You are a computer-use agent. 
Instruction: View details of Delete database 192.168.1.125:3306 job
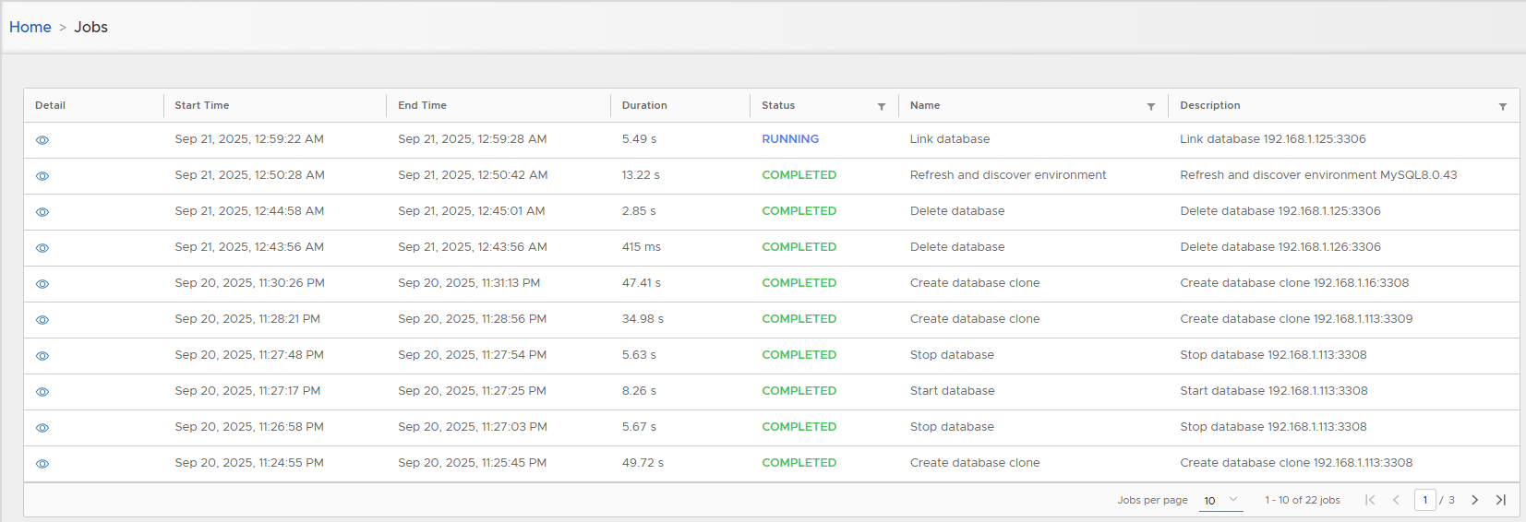point(42,212)
